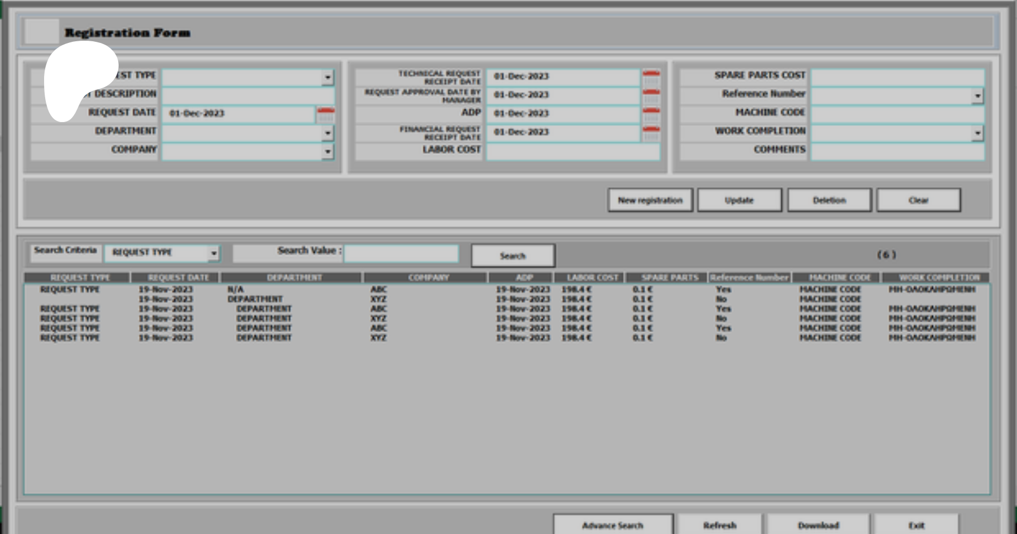Click the New registration button
This screenshot has height=534, width=1017.
tap(650, 200)
